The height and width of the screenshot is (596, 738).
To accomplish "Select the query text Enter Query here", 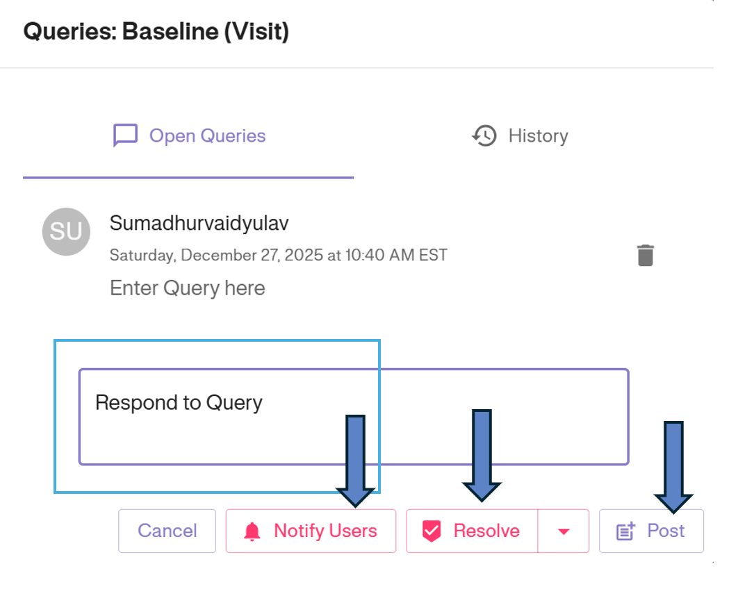I will coord(187,288).
